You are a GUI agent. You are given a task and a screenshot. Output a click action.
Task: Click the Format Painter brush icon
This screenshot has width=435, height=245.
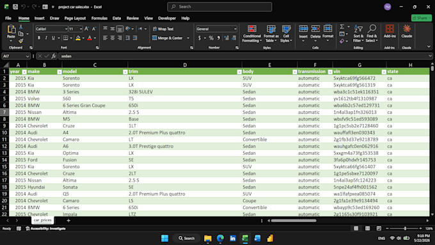tap(21, 41)
